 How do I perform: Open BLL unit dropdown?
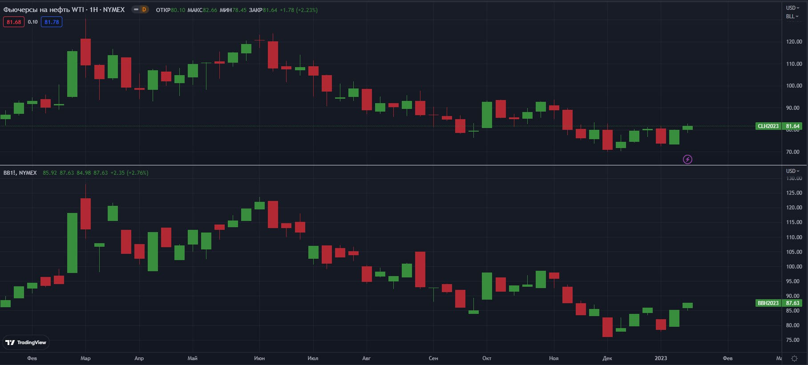792,16
